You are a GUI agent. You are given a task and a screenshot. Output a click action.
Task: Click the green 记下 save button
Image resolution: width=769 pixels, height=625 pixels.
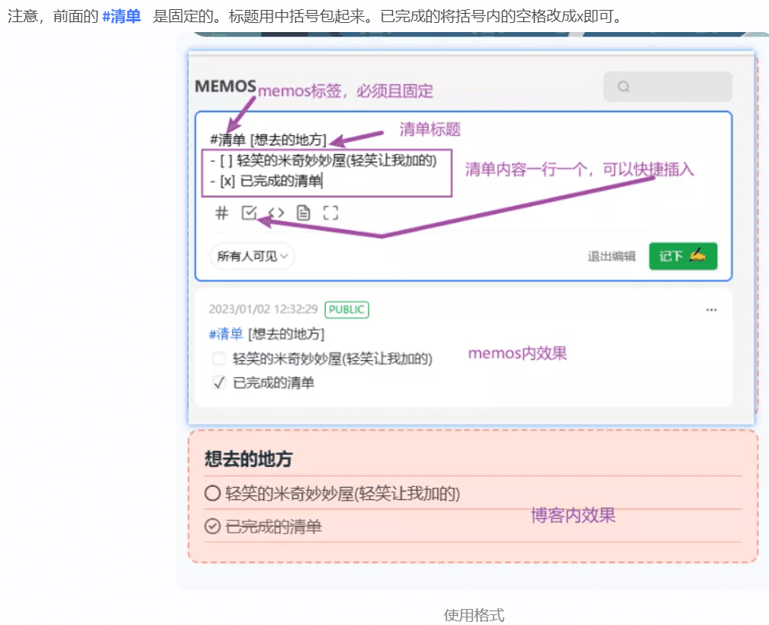click(683, 256)
